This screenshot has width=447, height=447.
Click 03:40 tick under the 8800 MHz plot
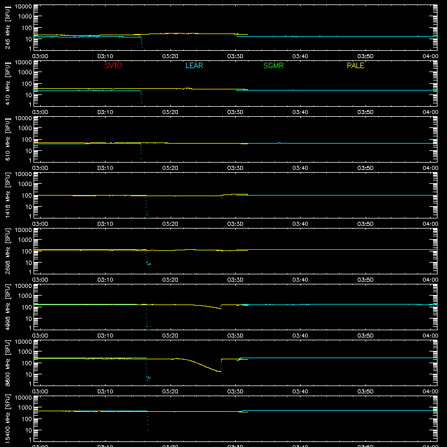tap(300, 392)
